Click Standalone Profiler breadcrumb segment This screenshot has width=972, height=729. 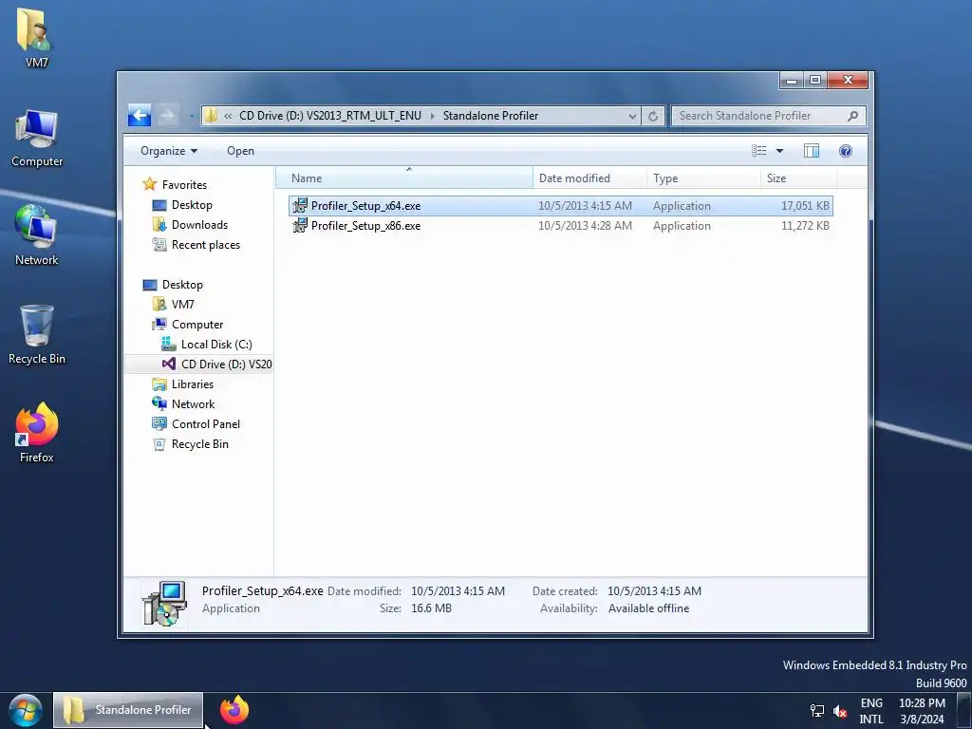(x=491, y=116)
